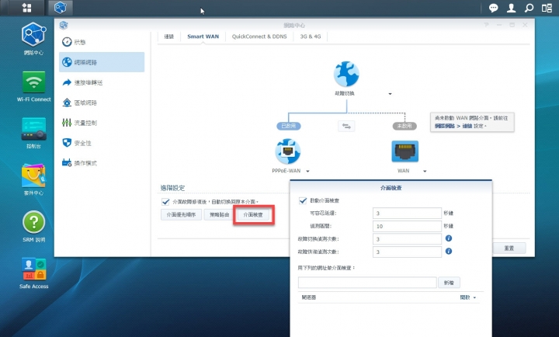Click the interface priority (介面優先順序) button
The height and width of the screenshot is (337, 559).
181,214
